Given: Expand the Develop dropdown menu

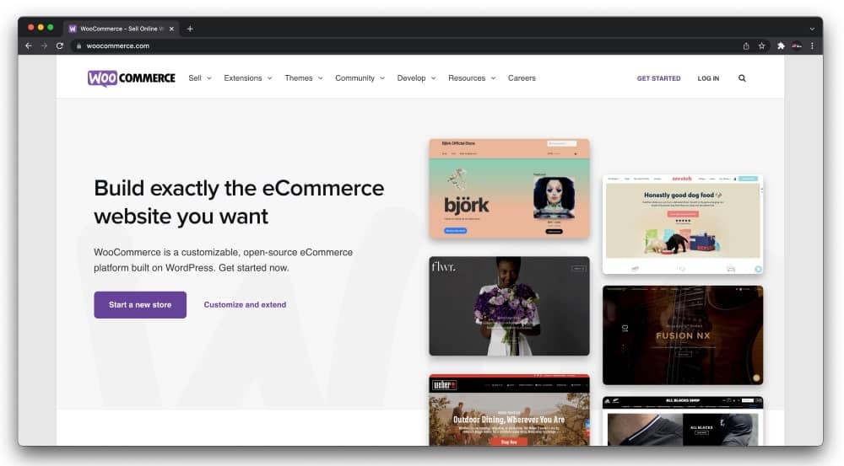Looking at the screenshot, I should coord(417,78).
